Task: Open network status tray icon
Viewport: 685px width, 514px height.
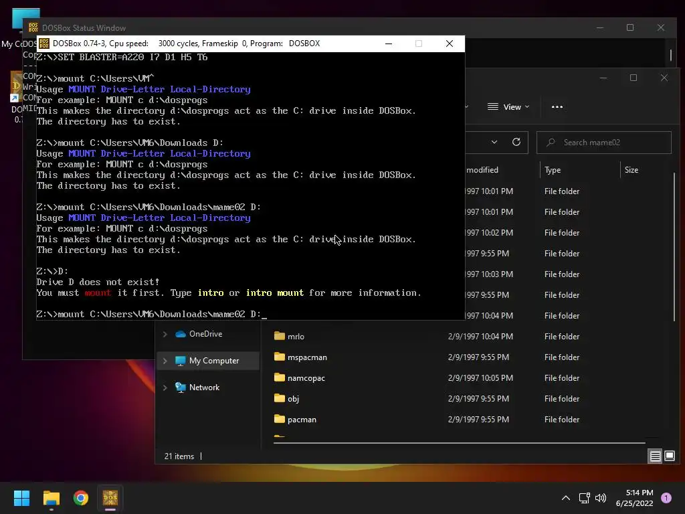Action: [584, 498]
